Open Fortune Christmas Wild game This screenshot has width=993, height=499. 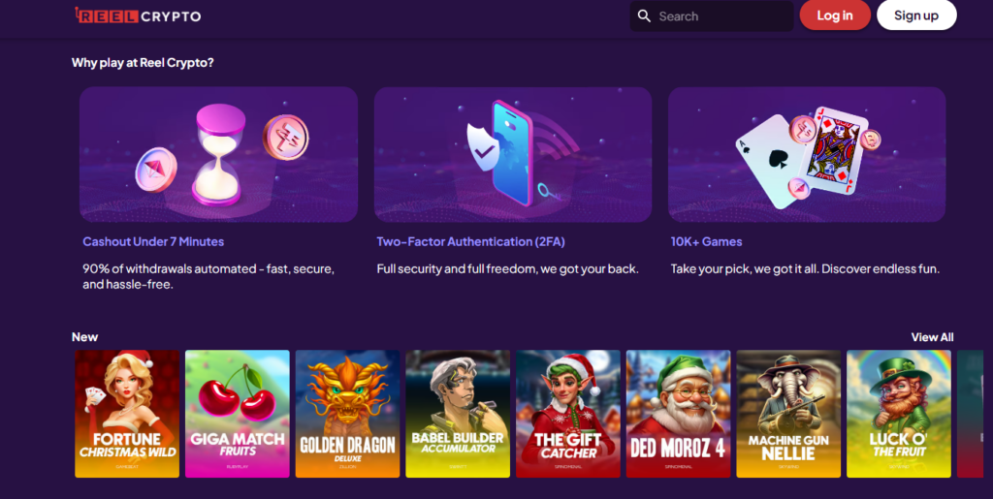pyautogui.click(x=127, y=414)
